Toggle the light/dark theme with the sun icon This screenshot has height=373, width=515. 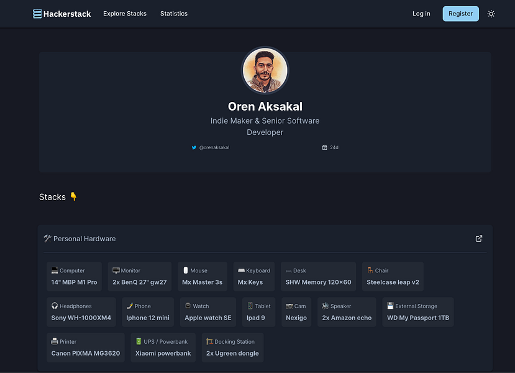(x=491, y=13)
